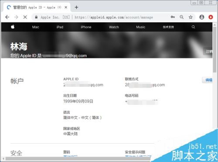Click the region value 中国大陆

[71, 134]
